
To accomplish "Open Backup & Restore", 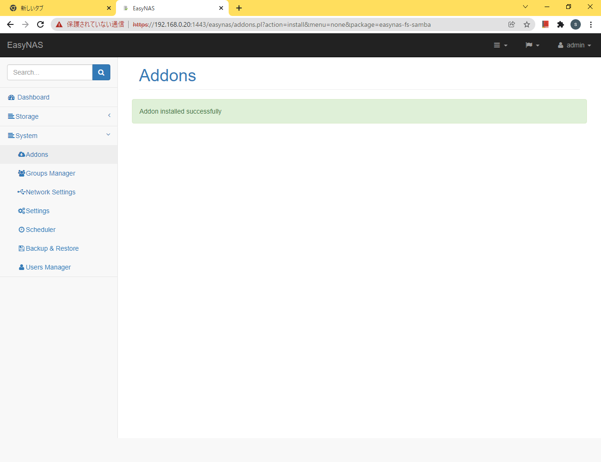I will tap(52, 248).
